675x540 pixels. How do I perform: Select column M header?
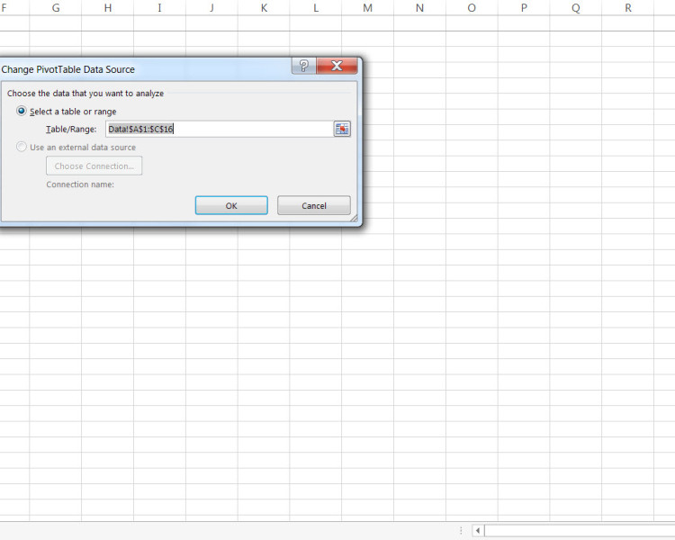click(367, 8)
